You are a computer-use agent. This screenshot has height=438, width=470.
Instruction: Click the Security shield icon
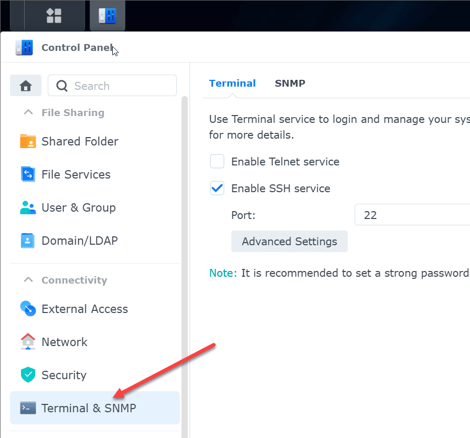click(x=28, y=374)
